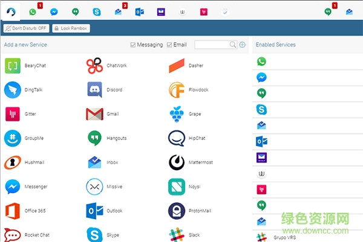Select Gitter row in Enabled Services
The image size is (363, 242).
click(308, 189)
